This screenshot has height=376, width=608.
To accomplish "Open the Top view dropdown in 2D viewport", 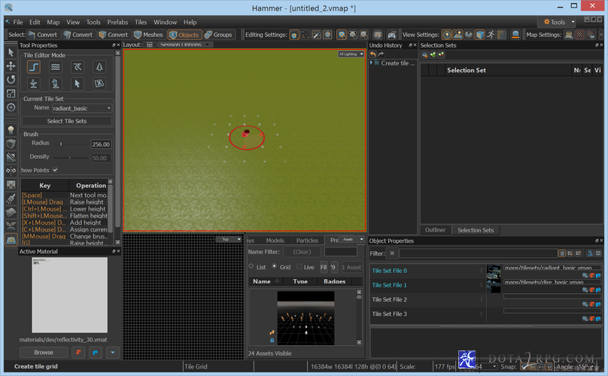I will tap(229, 239).
